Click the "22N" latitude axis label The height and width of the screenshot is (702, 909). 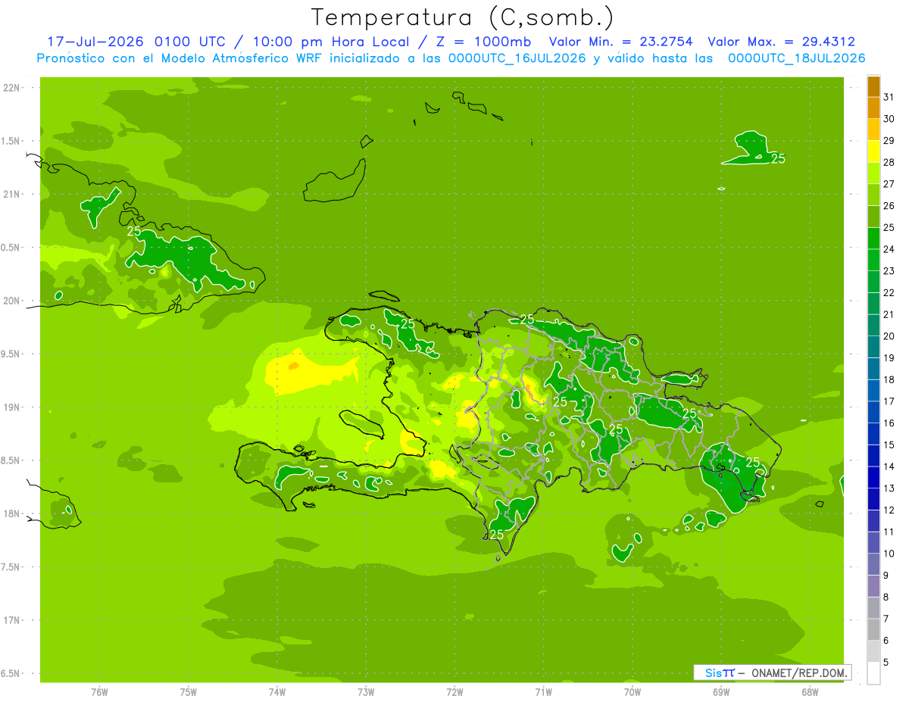tap(13, 88)
